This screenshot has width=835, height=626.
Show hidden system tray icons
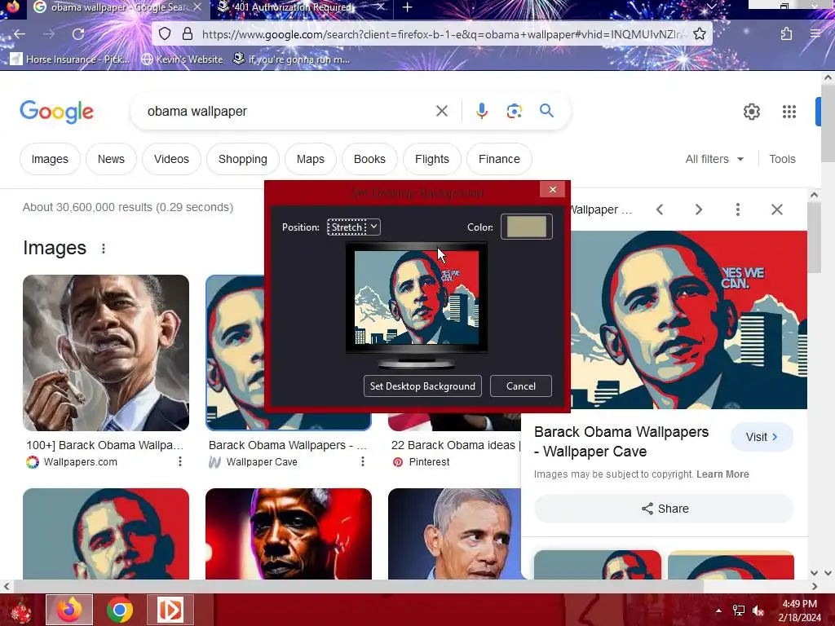[x=718, y=611]
